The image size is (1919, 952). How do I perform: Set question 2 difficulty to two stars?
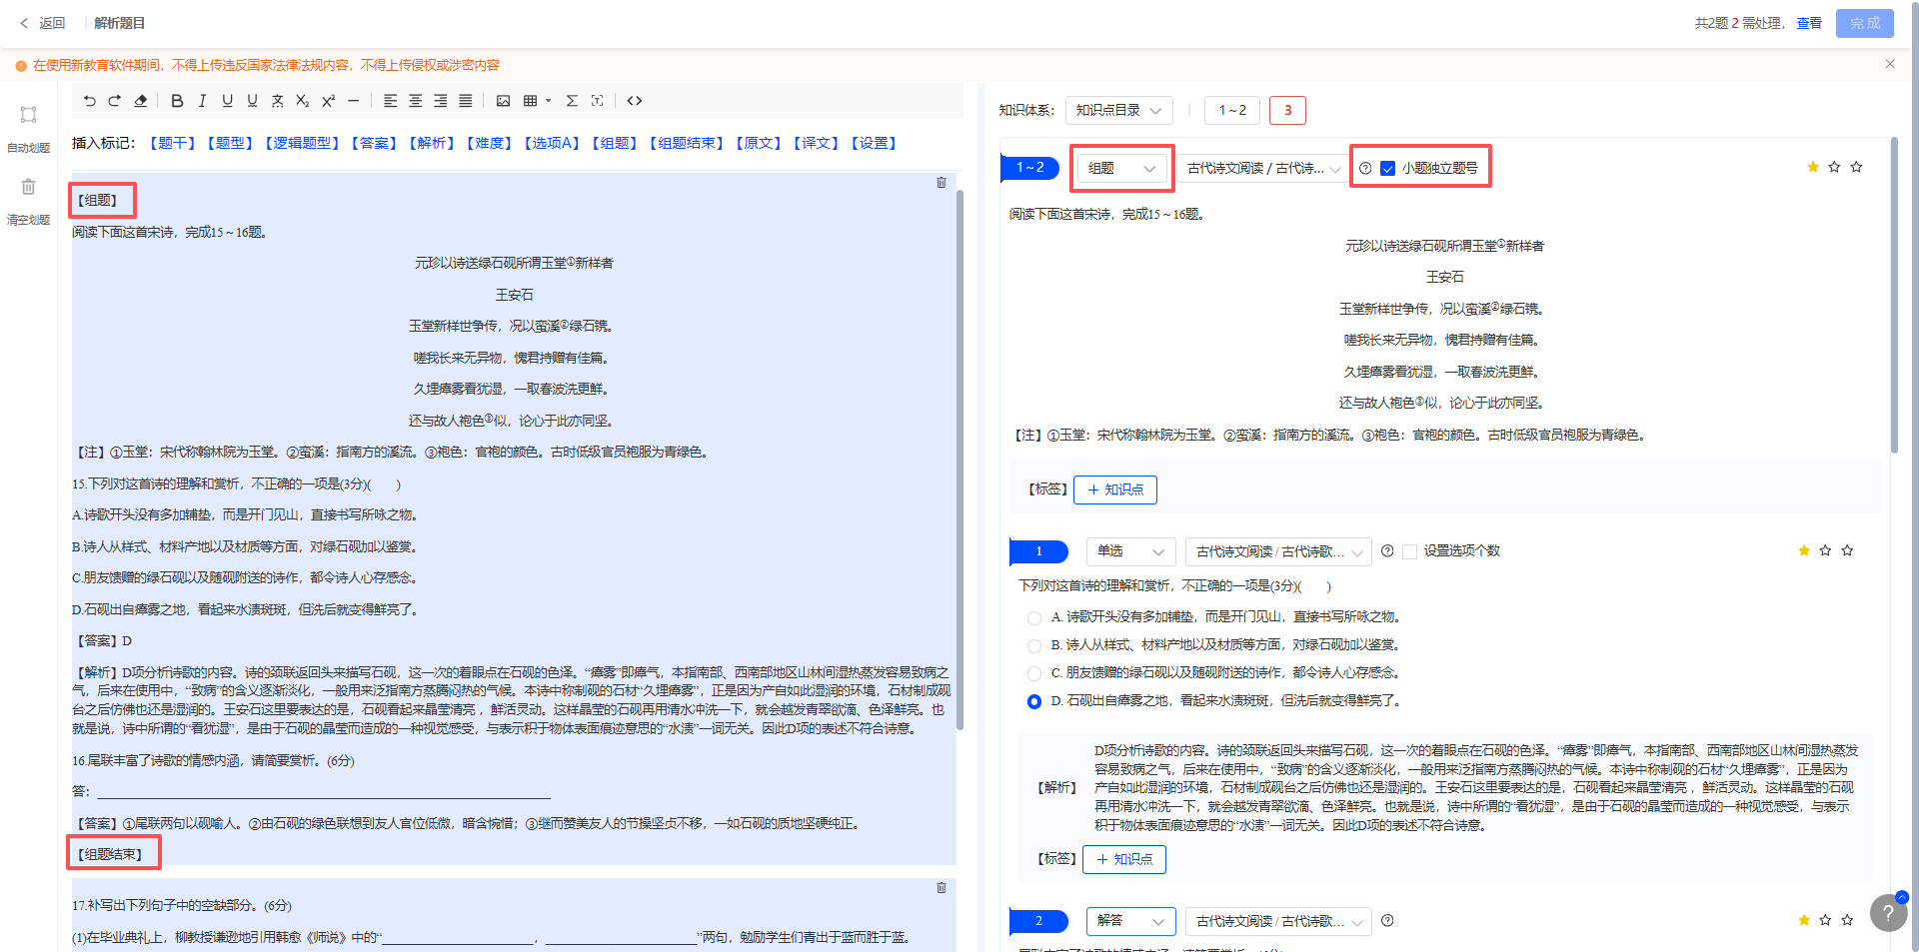point(1825,920)
